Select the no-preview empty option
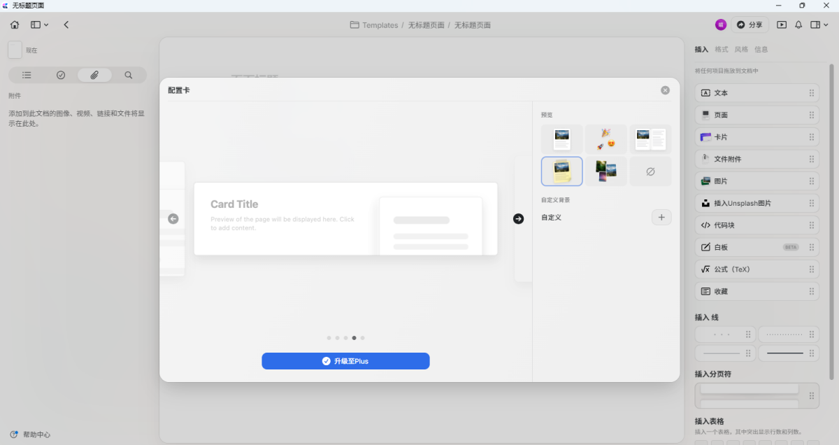 [x=650, y=171]
